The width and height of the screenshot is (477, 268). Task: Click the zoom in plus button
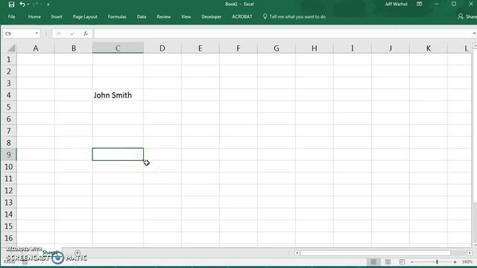(x=455, y=262)
